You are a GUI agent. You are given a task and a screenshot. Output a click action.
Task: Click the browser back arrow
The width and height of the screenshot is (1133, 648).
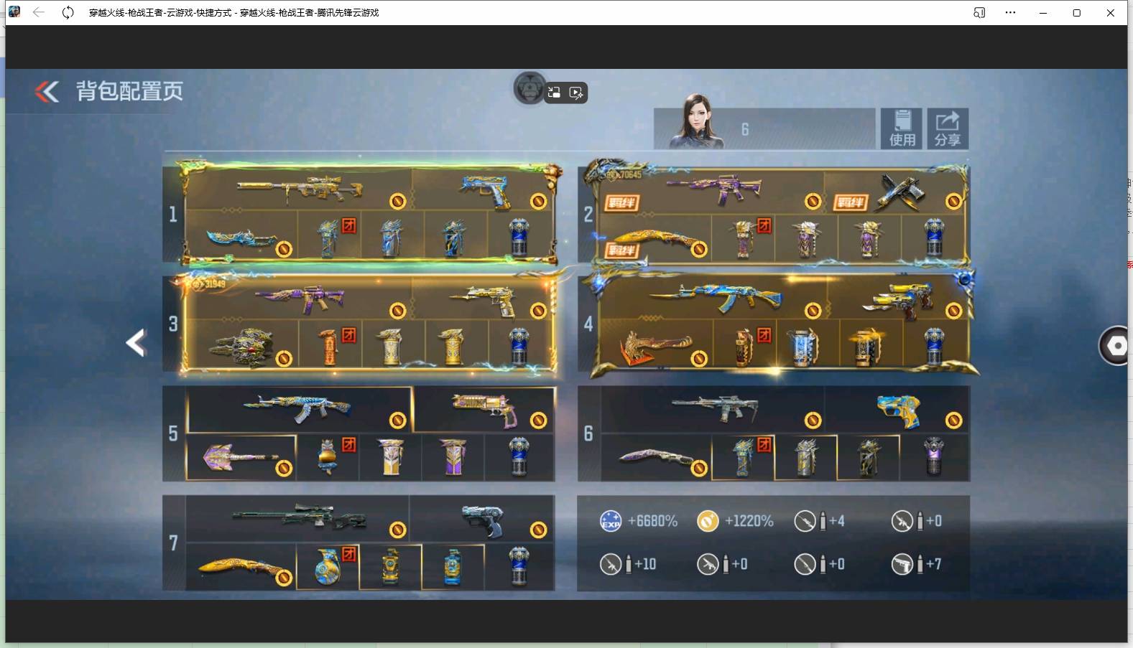(39, 12)
